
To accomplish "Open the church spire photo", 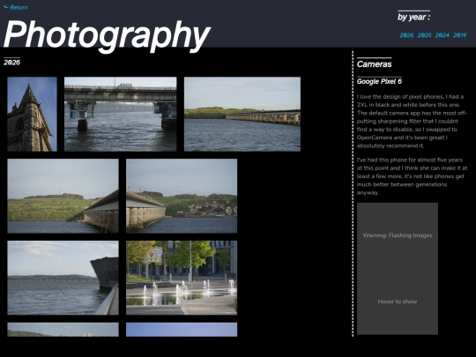I will 32,114.
